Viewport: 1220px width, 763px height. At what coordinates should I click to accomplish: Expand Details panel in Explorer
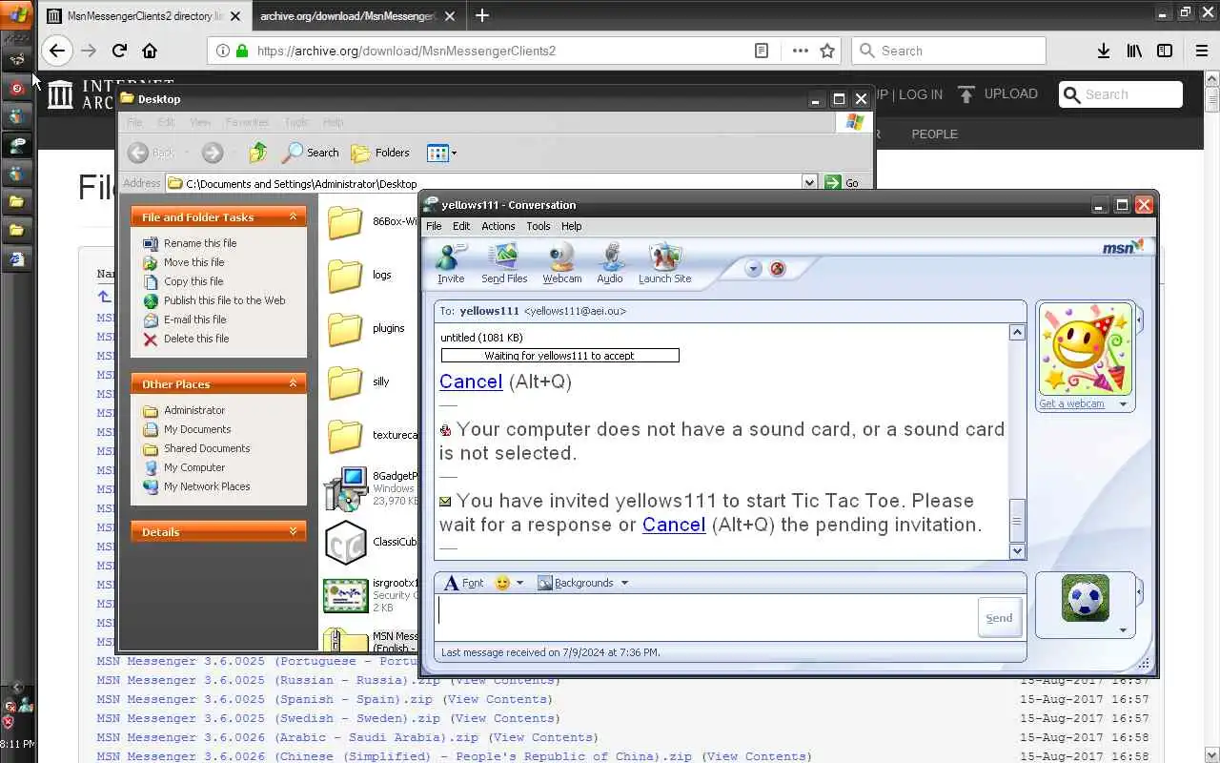(293, 532)
